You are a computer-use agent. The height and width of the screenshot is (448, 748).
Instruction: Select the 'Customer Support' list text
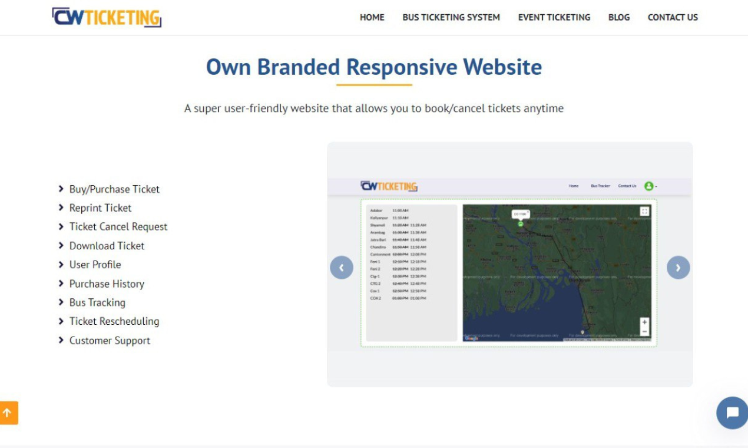pos(110,341)
